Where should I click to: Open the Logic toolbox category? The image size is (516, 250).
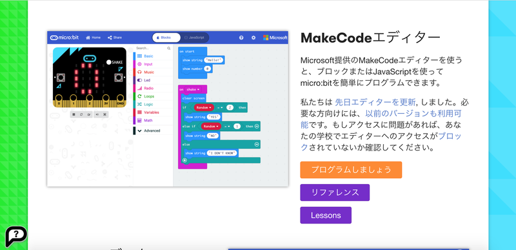[x=153, y=105]
